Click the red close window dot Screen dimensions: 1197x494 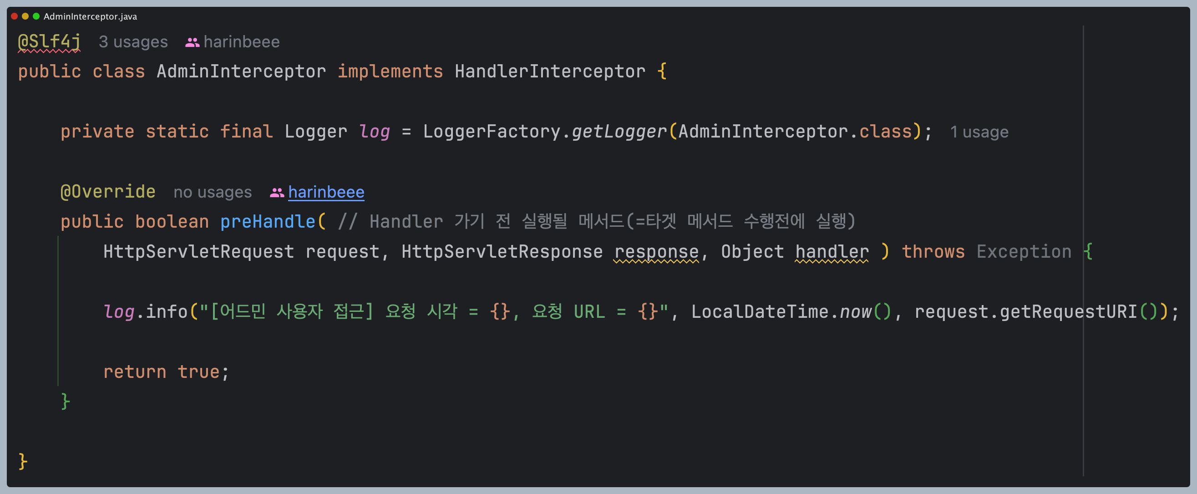(15, 16)
